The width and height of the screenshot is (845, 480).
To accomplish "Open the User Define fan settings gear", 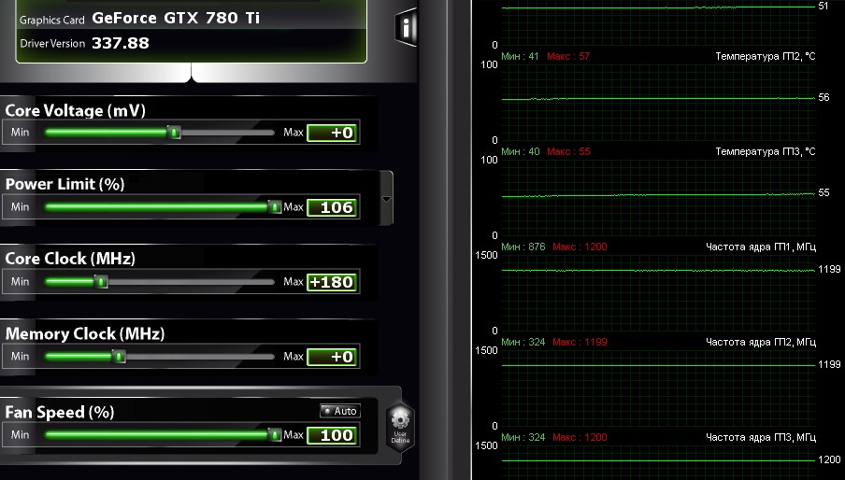I will coord(400,428).
